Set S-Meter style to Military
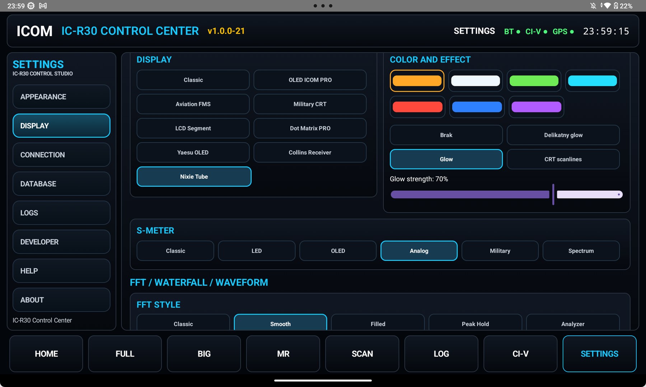Viewport: 646px width, 387px height. point(500,251)
